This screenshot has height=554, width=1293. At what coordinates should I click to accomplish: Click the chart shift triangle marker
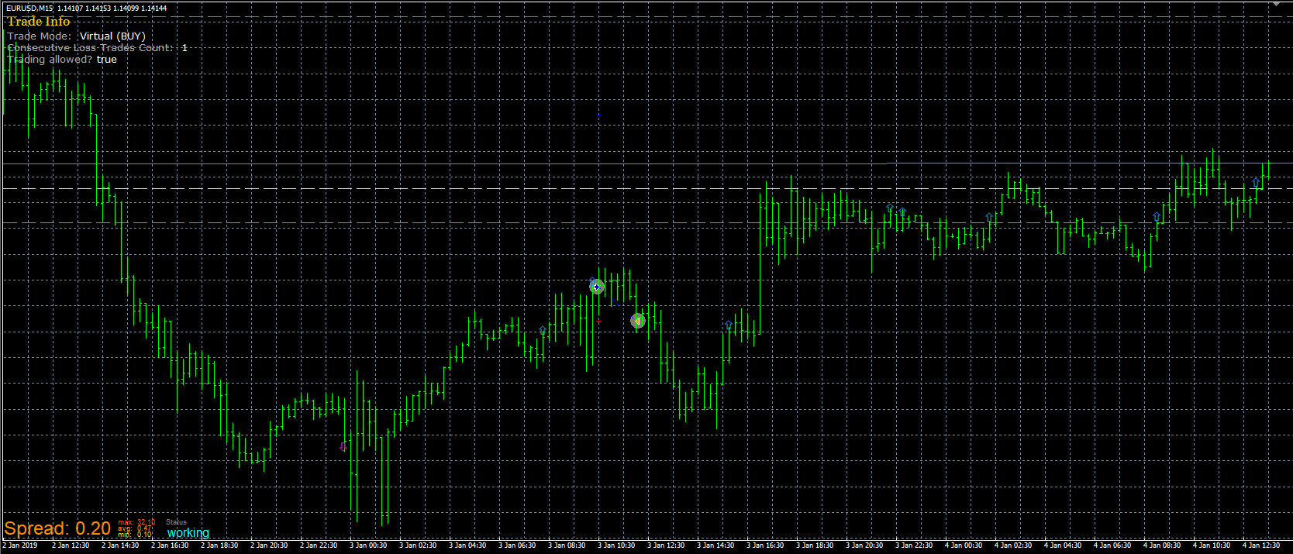coord(1276,5)
